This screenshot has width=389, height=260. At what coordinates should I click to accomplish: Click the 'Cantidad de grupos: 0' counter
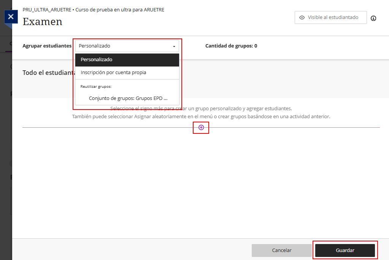(231, 46)
